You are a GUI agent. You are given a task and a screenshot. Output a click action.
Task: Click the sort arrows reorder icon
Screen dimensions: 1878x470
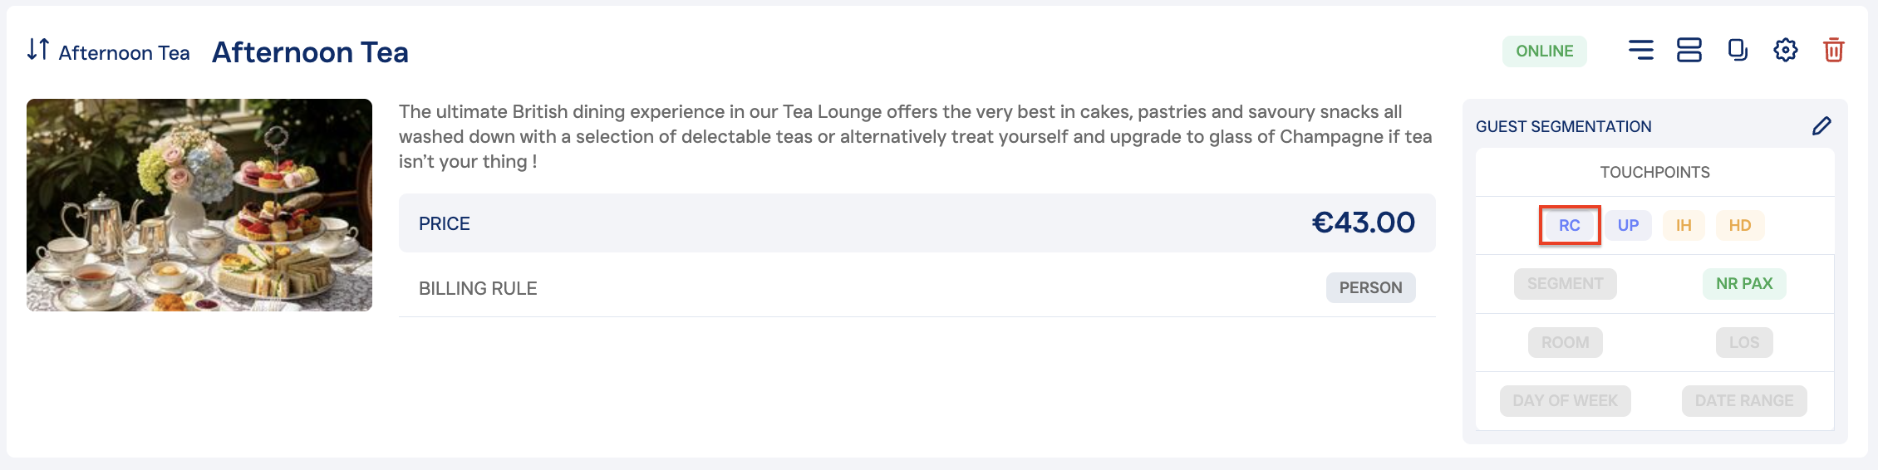[38, 50]
